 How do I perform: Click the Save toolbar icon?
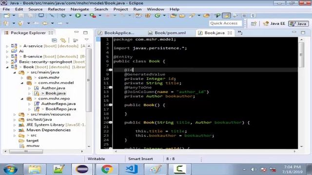[21, 16]
